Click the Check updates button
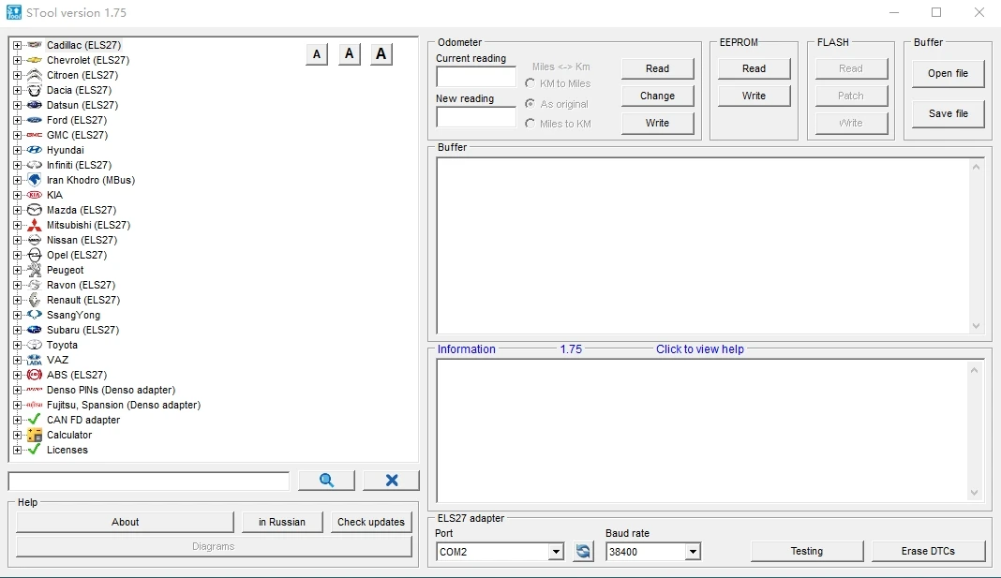The width and height of the screenshot is (1001, 578). 371,522
